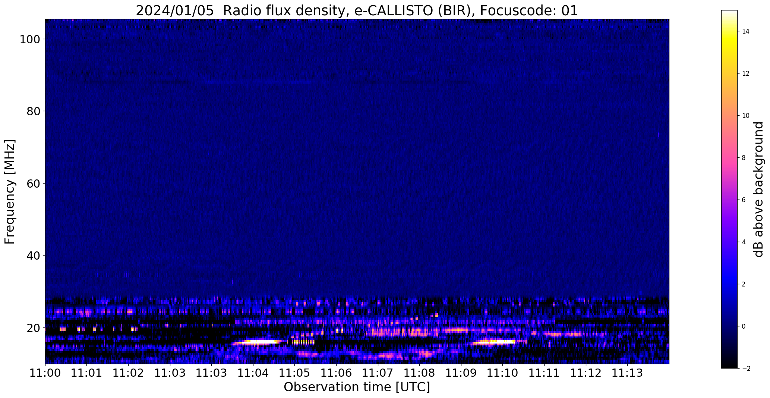The width and height of the screenshot is (770, 398).
Task: Click the 11:09 time tick label
Action: coord(461,373)
